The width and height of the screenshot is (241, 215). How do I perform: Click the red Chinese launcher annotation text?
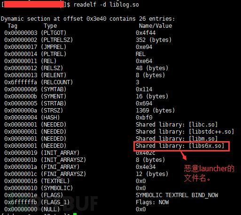tap(209, 173)
